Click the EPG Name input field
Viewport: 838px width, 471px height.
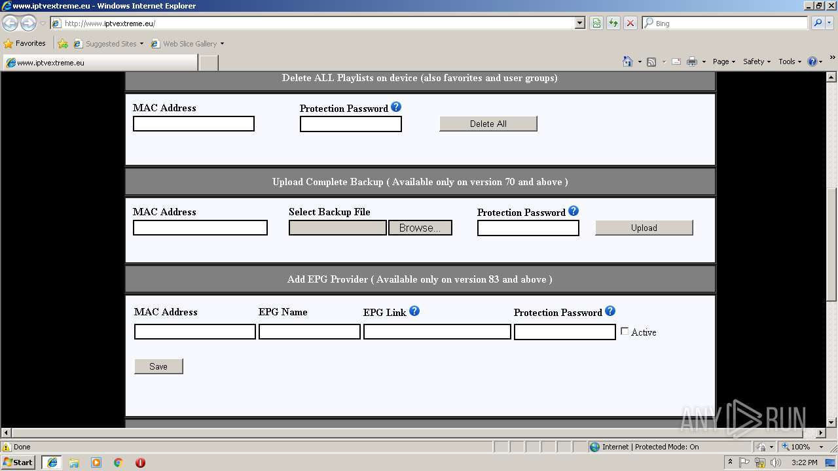[x=310, y=332]
